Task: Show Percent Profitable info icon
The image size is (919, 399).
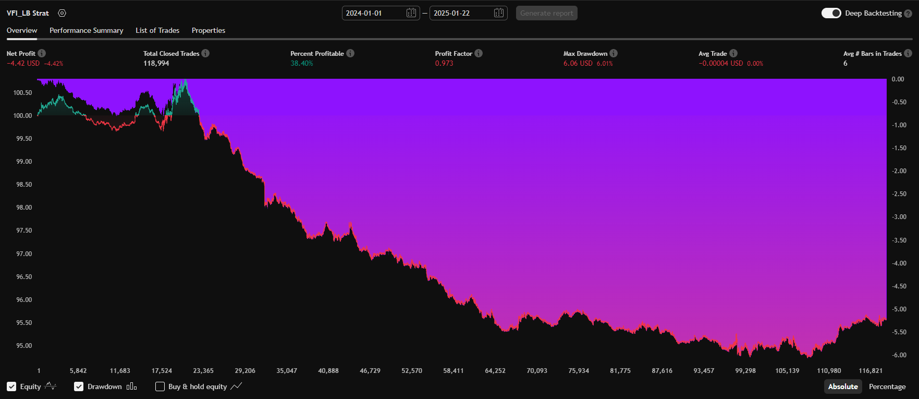Action: click(x=350, y=53)
